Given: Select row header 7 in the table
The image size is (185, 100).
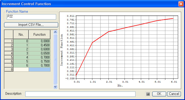Looking at the screenshot, I should tap(9, 65).
